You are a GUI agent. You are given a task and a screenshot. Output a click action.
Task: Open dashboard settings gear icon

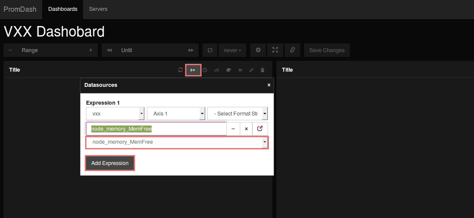pos(258,50)
